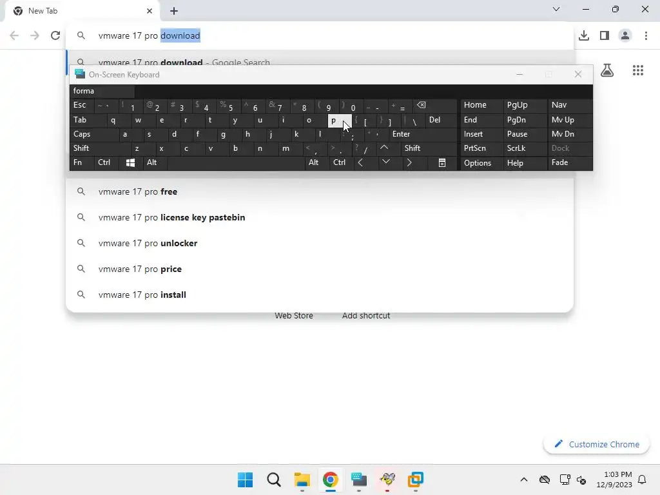Click the Enter key on keyboard
The image size is (660, 495).
tap(423, 134)
